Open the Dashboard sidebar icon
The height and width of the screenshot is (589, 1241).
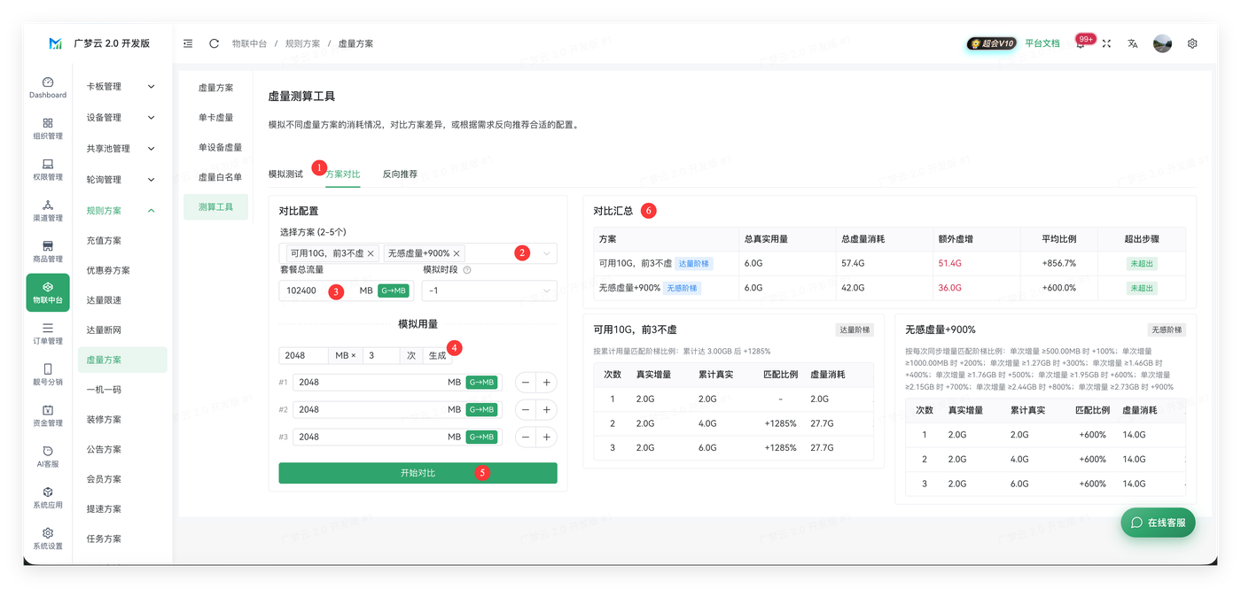48,87
